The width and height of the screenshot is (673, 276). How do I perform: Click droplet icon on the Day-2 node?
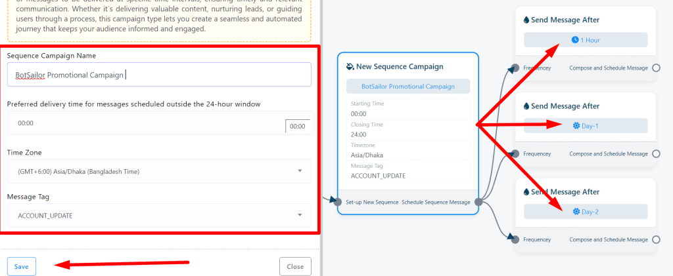coord(526,192)
